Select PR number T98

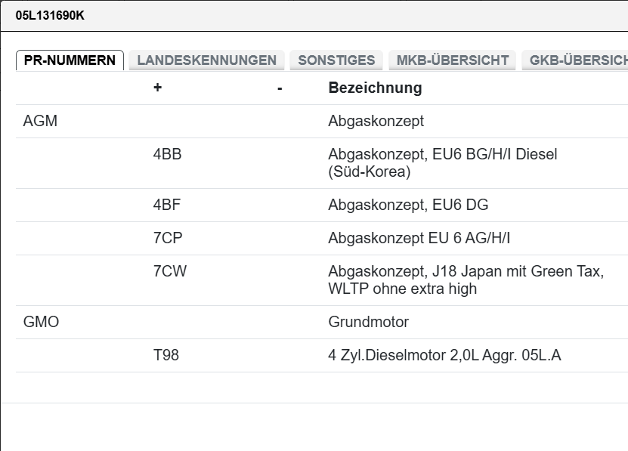166,355
